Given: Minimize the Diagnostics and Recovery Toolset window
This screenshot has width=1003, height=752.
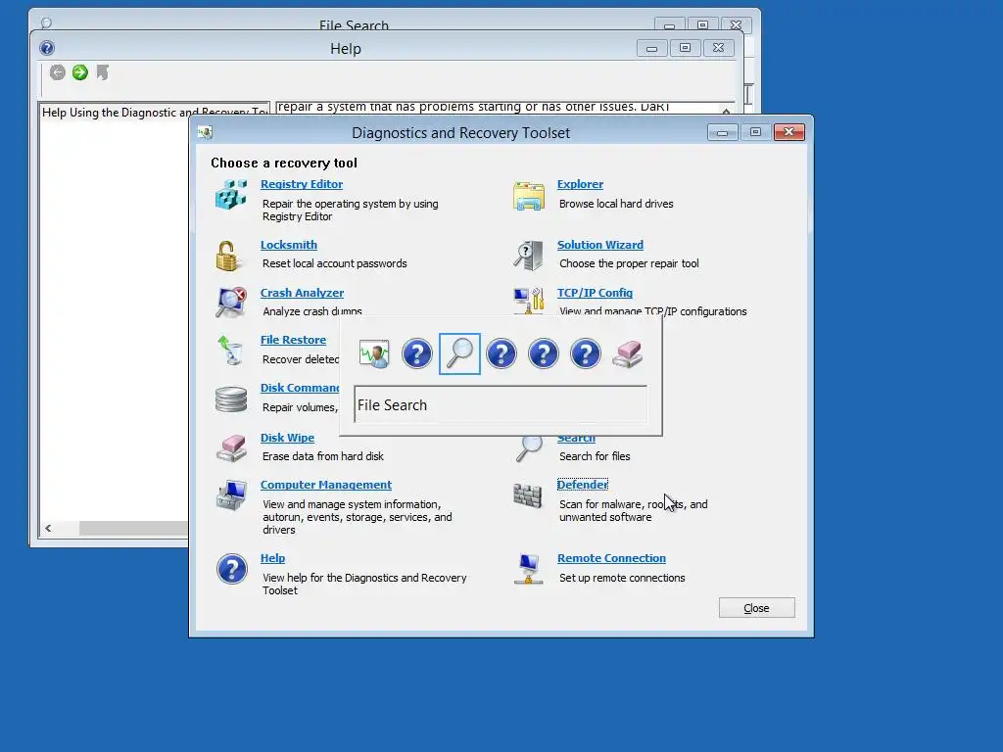Looking at the screenshot, I should (723, 132).
